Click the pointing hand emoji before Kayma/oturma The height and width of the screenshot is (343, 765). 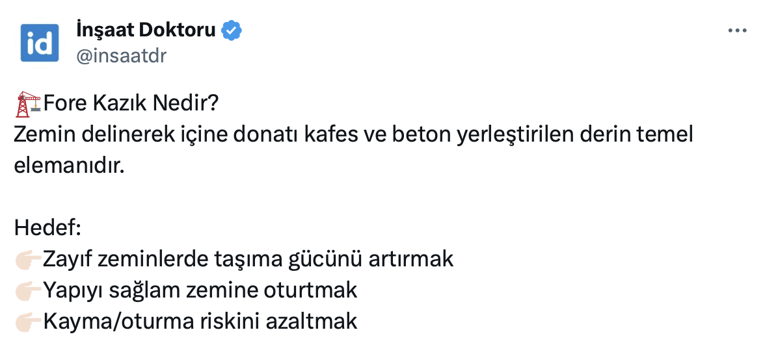coord(28,322)
